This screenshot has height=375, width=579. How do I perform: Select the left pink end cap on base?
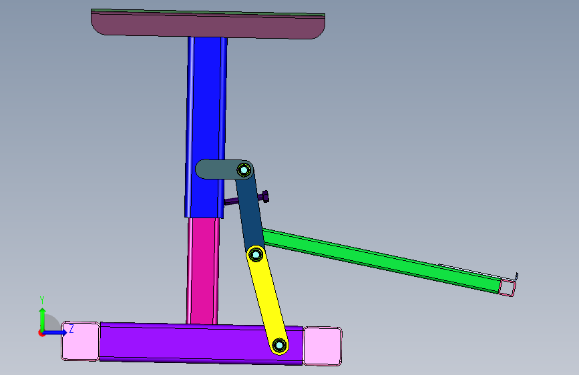pos(80,341)
